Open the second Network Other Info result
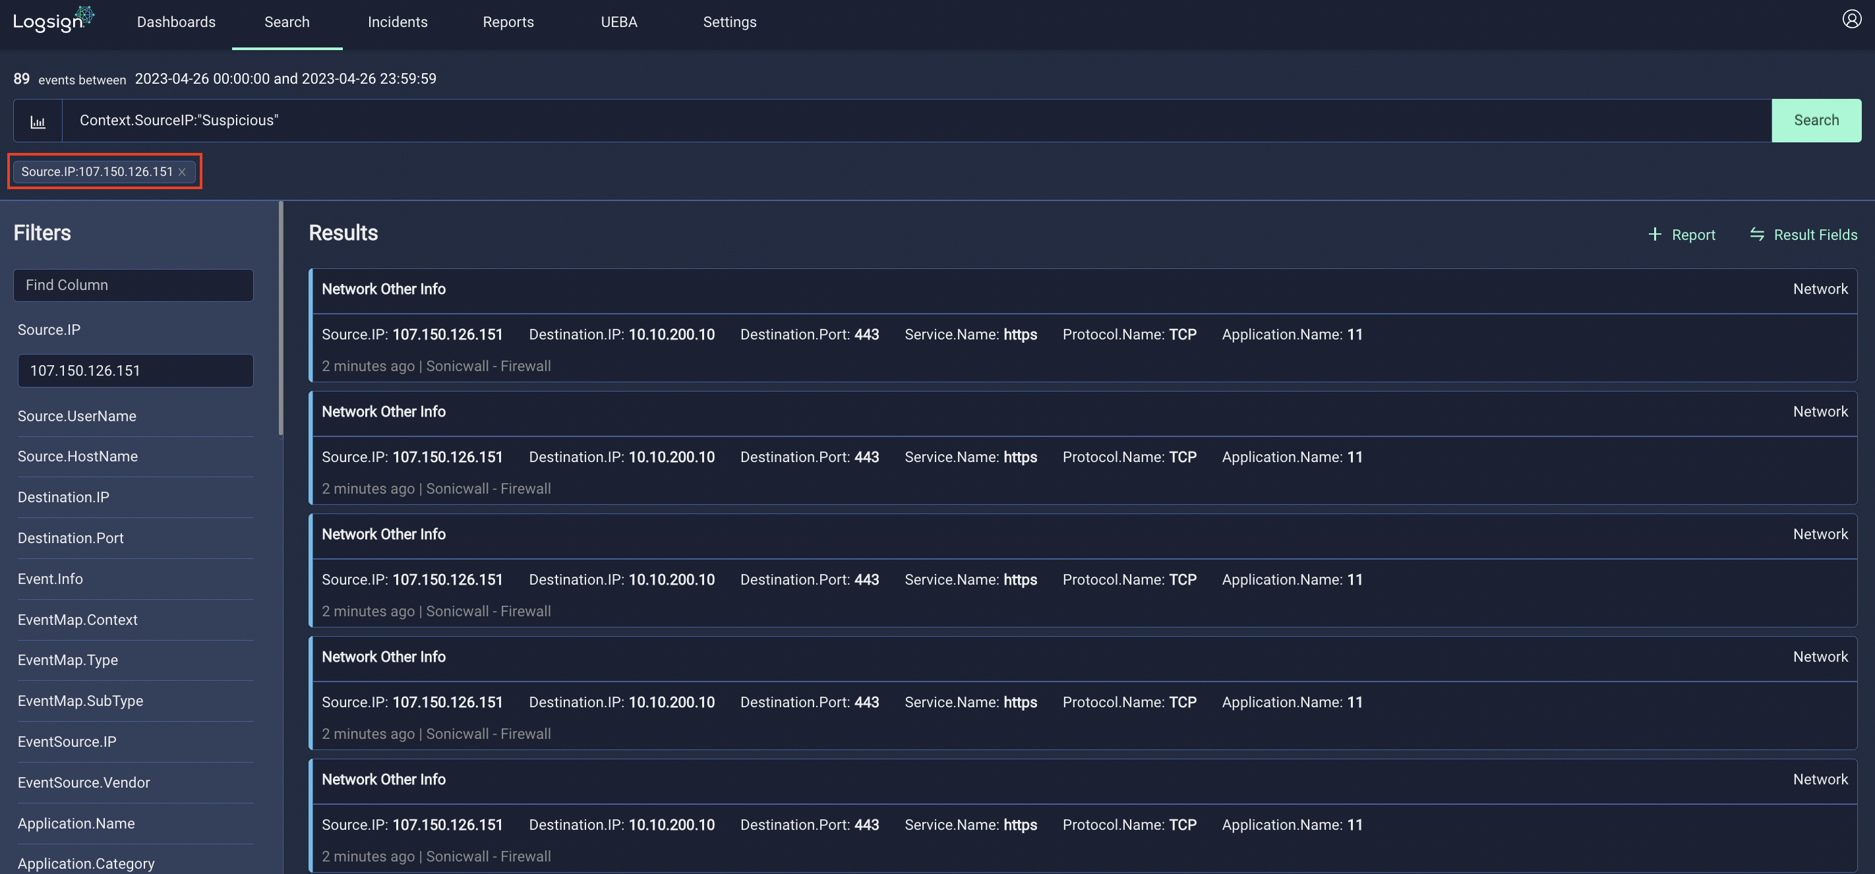This screenshot has width=1875, height=874. point(384,412)
